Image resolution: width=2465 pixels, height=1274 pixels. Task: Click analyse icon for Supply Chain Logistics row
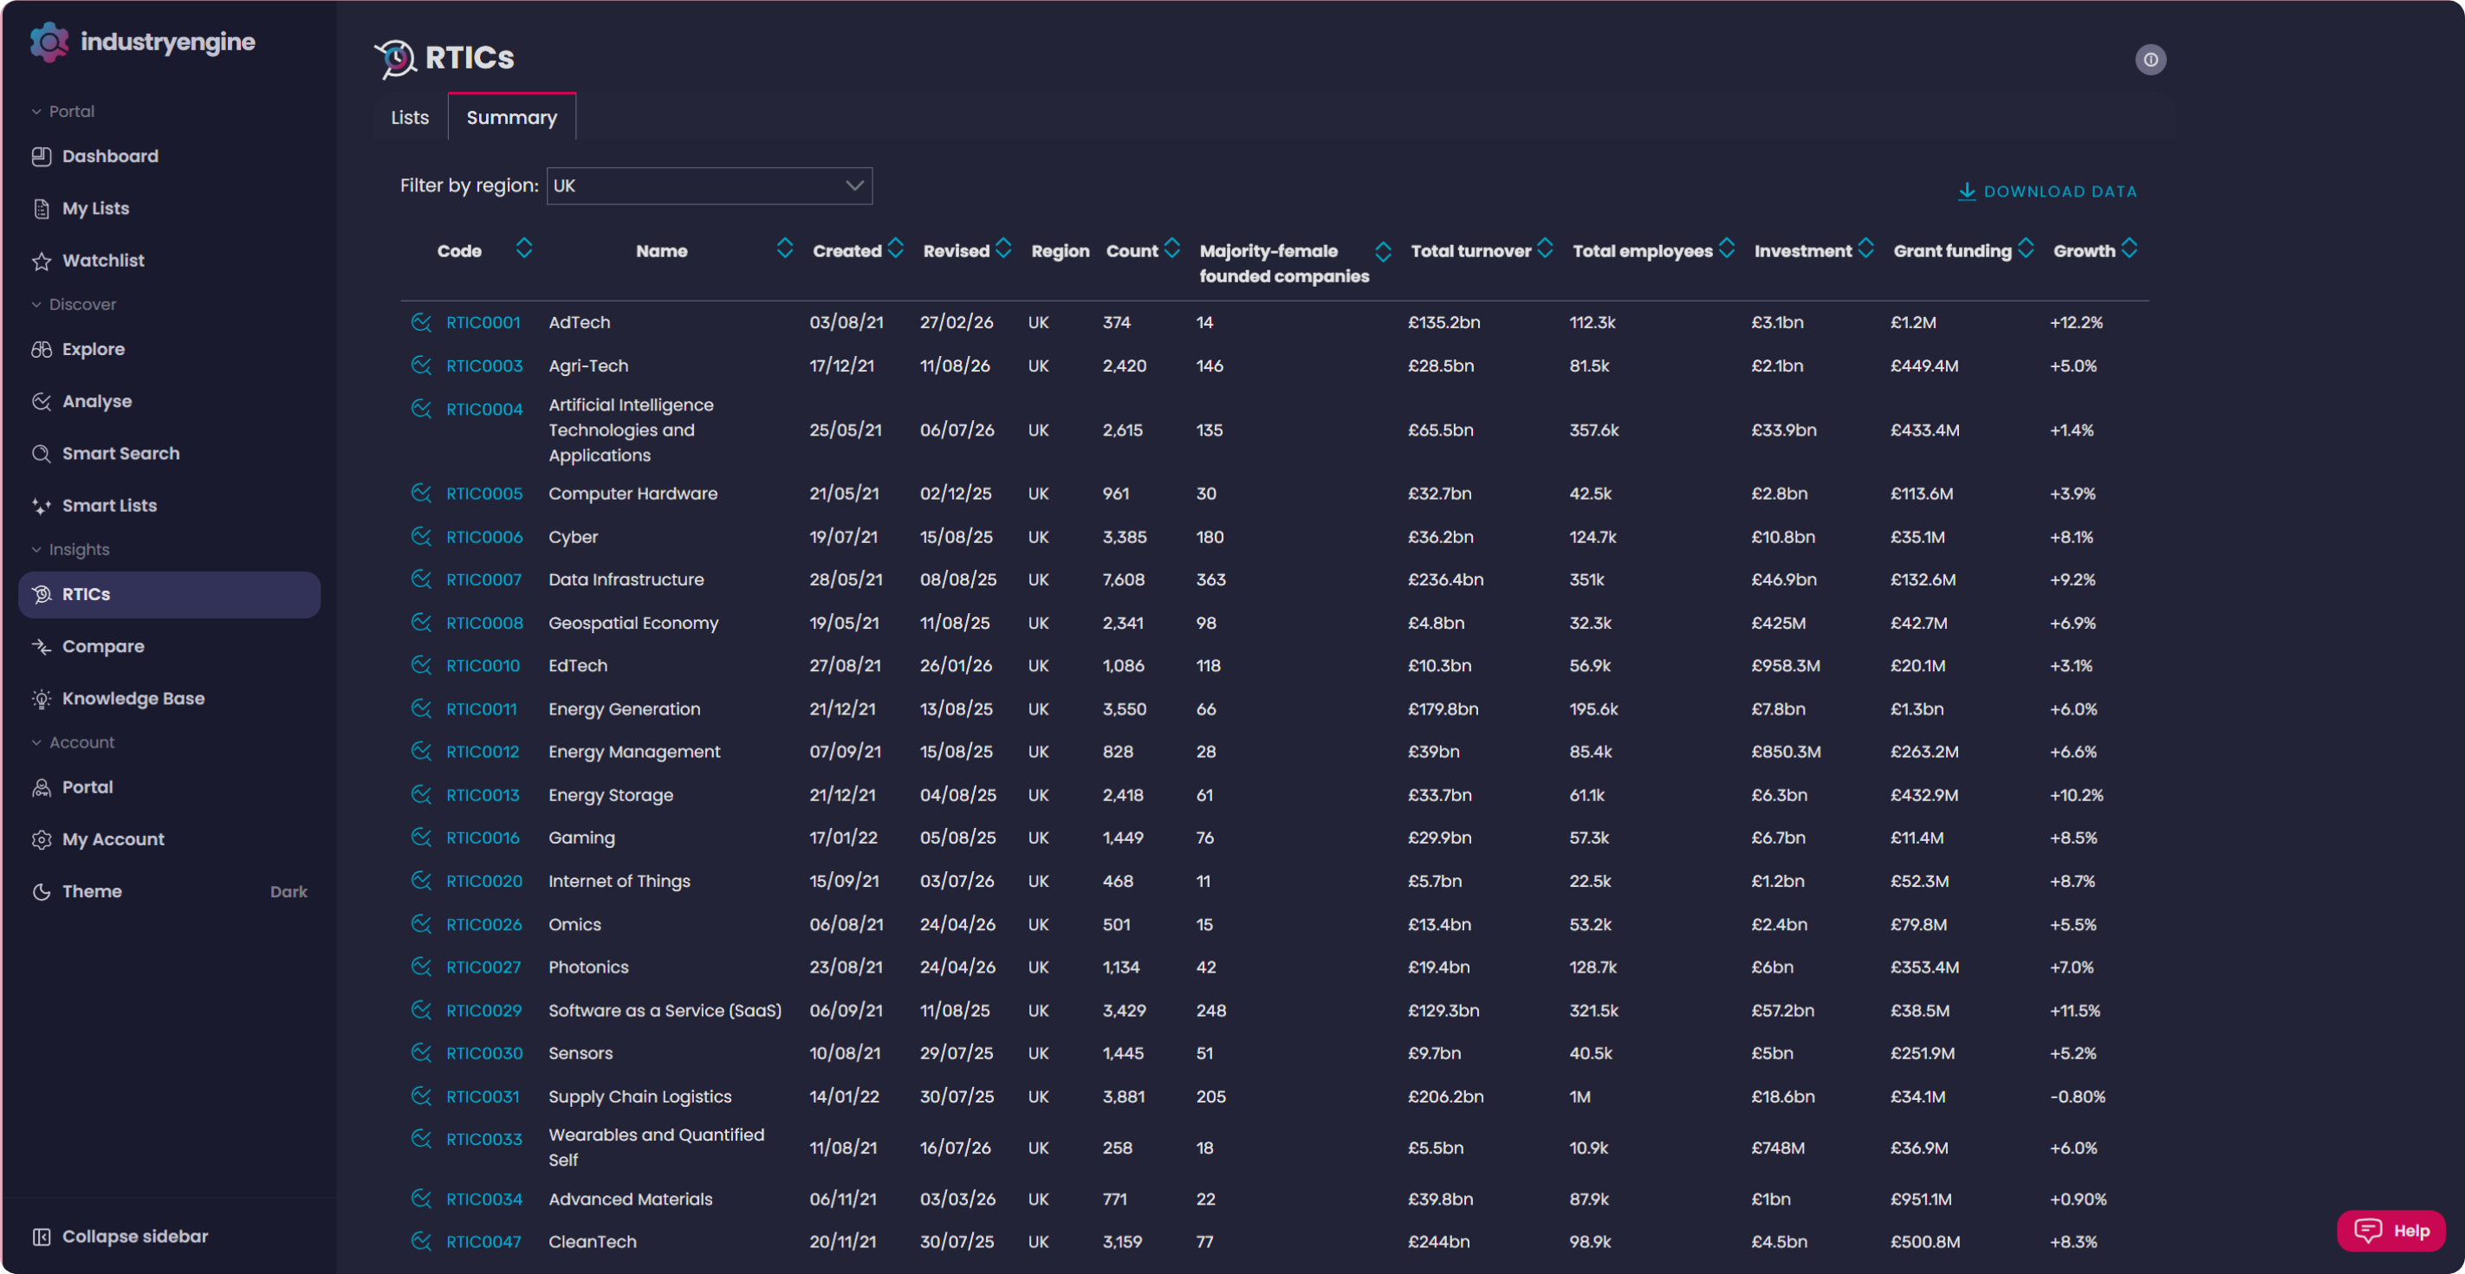click(421, 1096)
